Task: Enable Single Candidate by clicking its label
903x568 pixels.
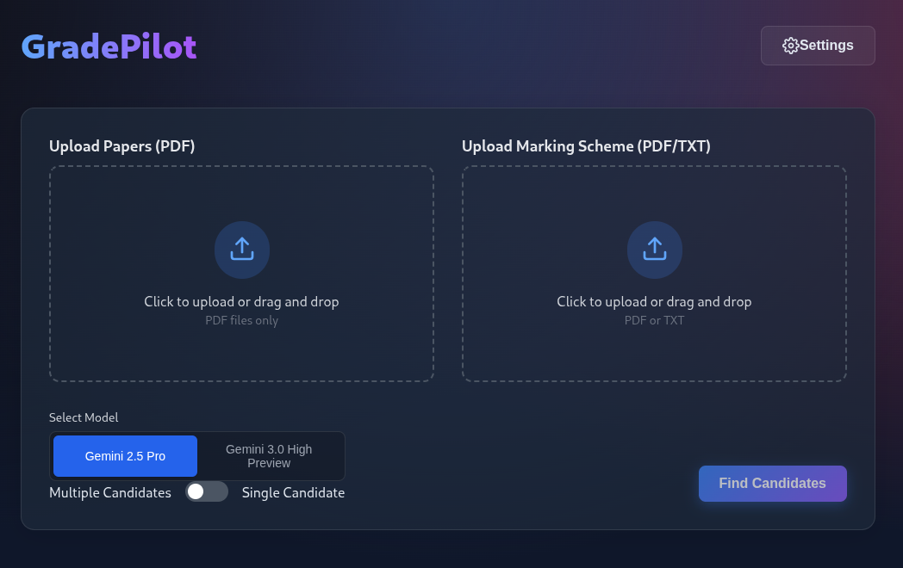Action: [x=293, y=492]
